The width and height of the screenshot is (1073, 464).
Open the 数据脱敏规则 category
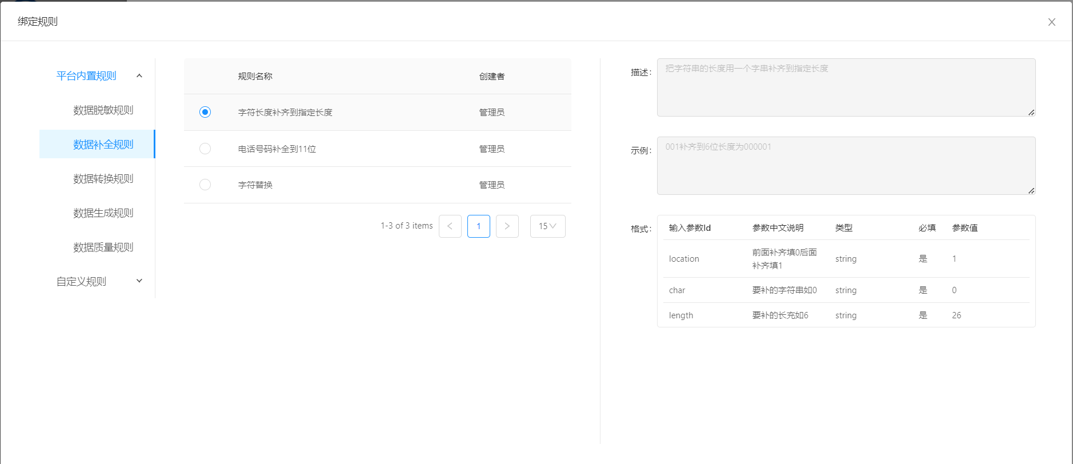click(103, 110)
